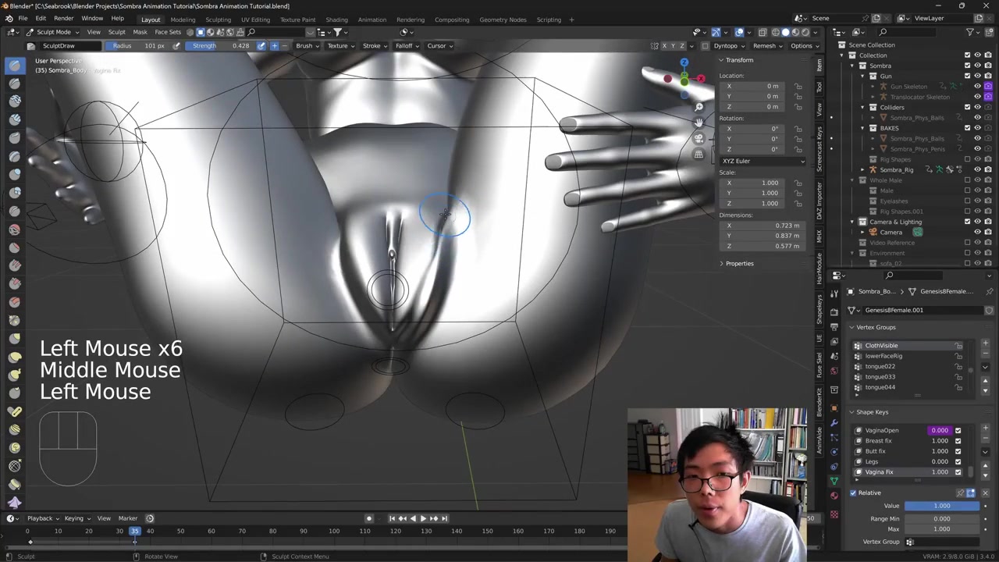Uncheck the Relative shape keys checkbox
The width and height of the screenshot is (999, 562).
click(853, 493)
